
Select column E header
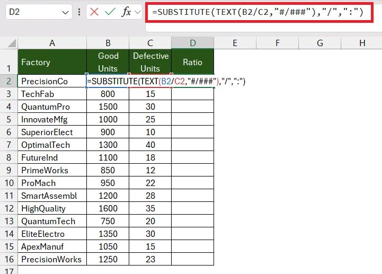(235, 43)
